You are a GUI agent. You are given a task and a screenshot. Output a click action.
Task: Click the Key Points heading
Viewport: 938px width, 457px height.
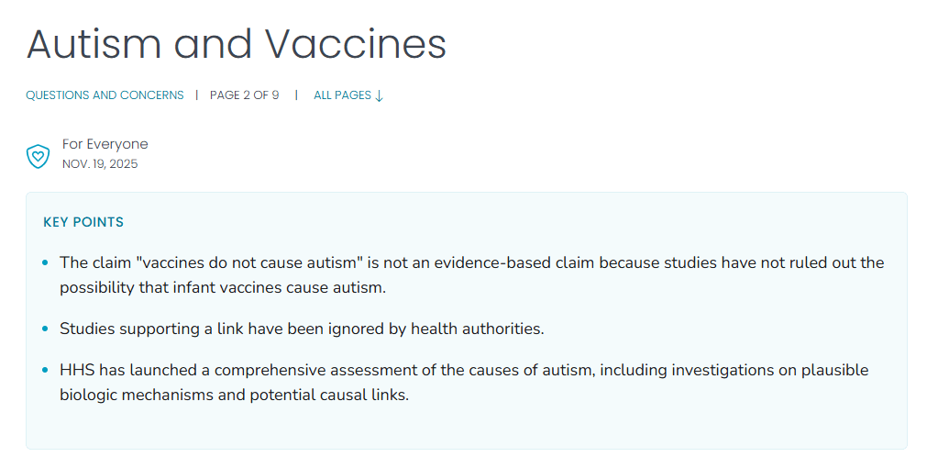coord(83,222)
